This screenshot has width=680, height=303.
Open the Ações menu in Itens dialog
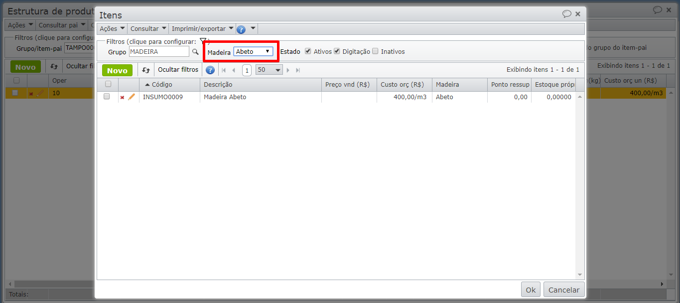112,29
